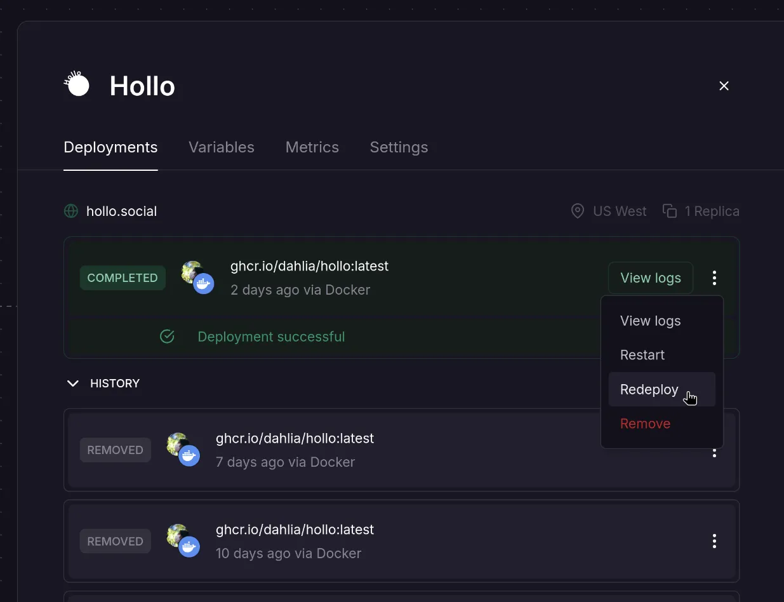Open the Metrics tab
The width and height of the screenshot is (784, 602).
[x=312, y=147]
